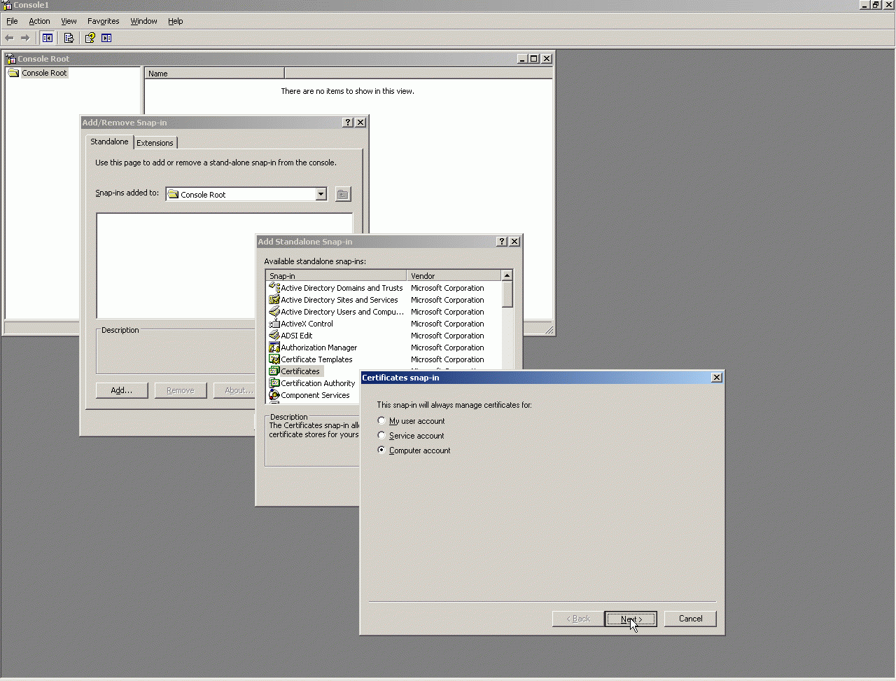Select ADSI Edit in snap-in list

point(297,336)
